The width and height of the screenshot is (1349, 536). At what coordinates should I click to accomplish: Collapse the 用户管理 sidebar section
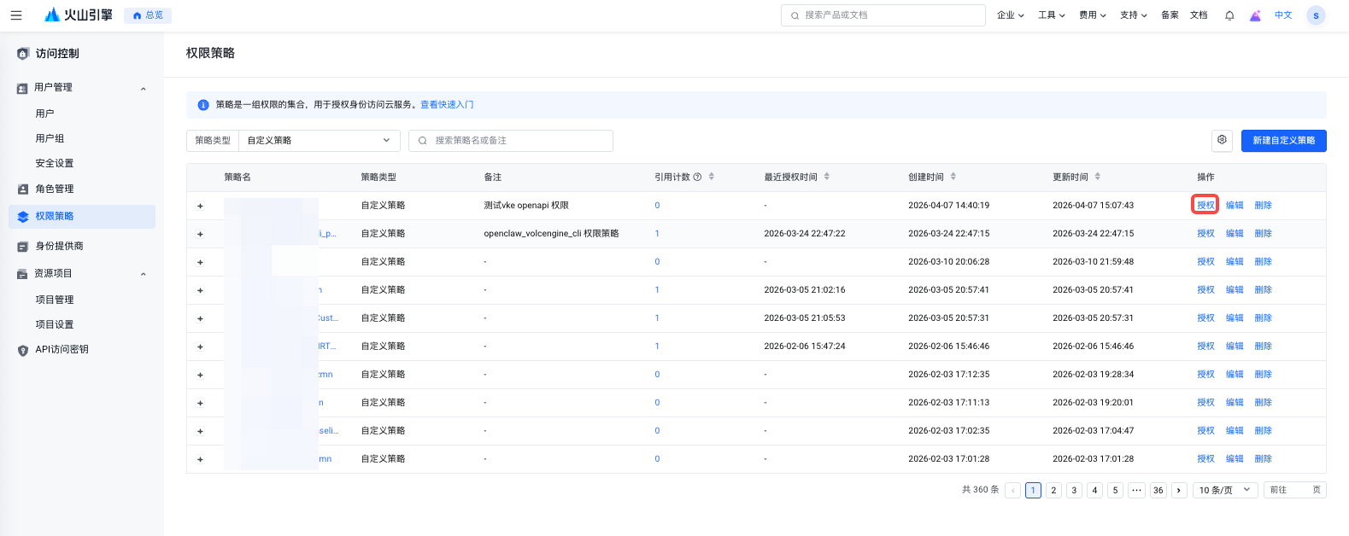coord(144,88)
